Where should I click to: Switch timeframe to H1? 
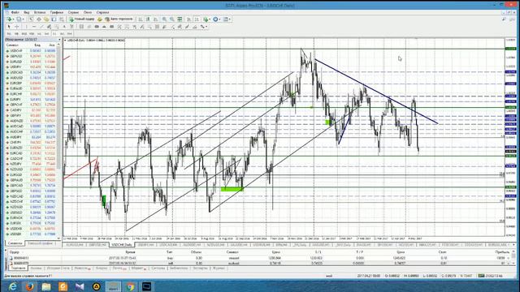click(39, 34)
